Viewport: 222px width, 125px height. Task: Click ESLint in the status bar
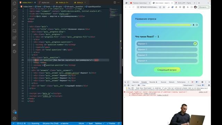(81, 124)
